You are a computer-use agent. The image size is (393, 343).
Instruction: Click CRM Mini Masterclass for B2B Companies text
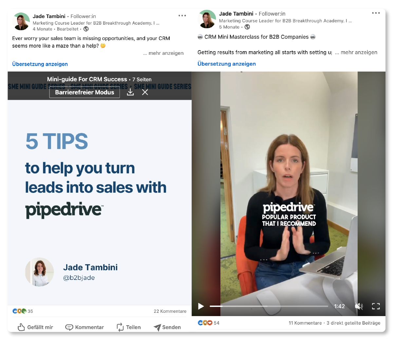[256, 37]
